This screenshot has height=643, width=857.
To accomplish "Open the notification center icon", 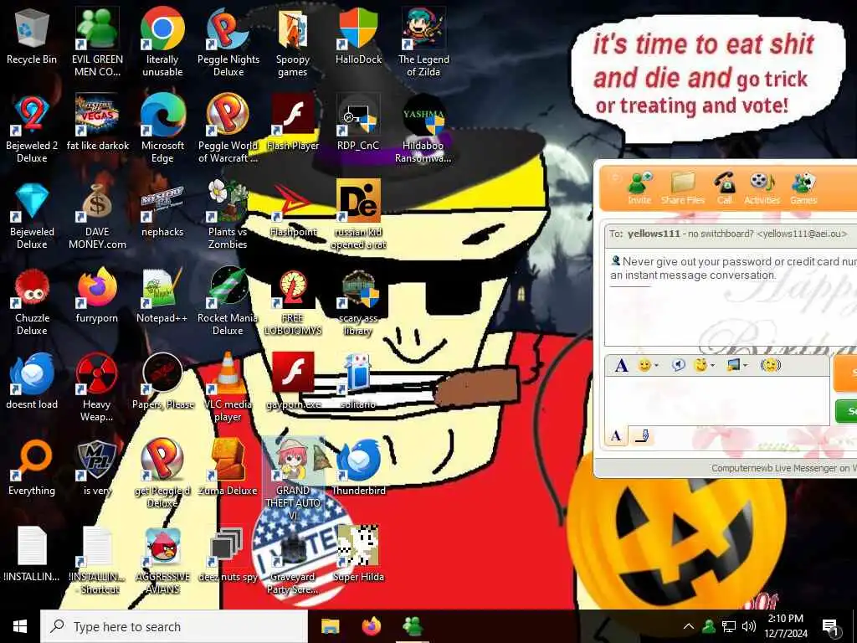I will (831, 627).
